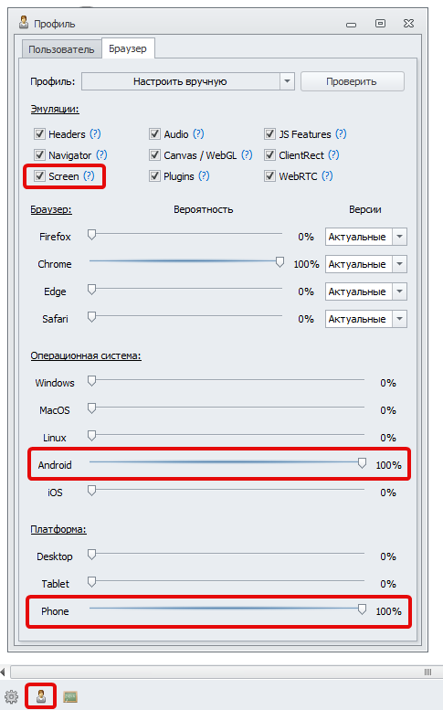The width and height of the screenshot is (443, 710).
Task: Click the JS Features help icon
Action: point(341,134)
